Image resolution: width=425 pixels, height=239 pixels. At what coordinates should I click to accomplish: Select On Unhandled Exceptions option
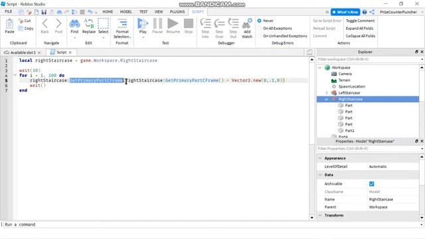260,36
